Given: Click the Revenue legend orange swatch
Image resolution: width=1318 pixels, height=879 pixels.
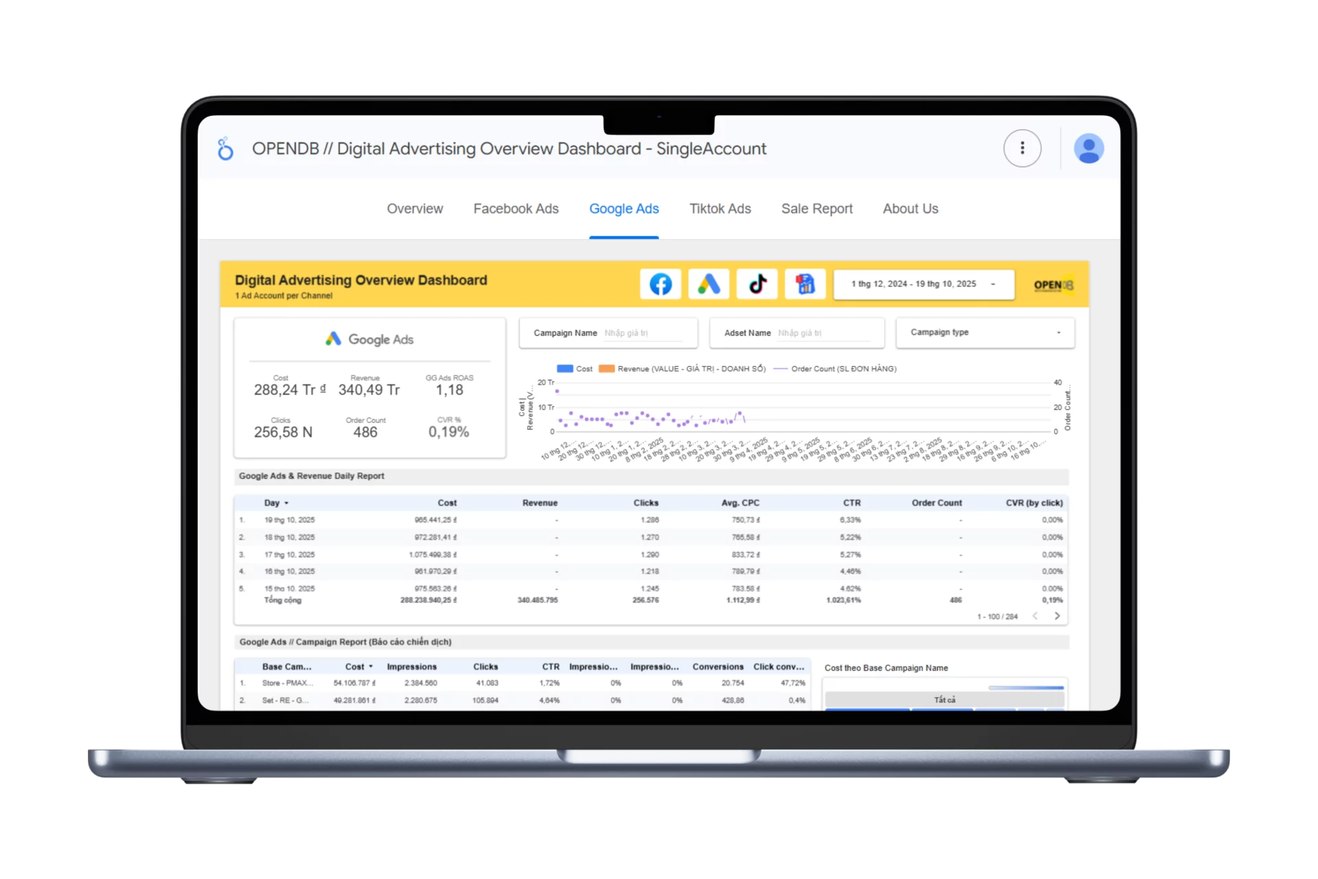Looking at the screenshot, I should tap(607, 369).
